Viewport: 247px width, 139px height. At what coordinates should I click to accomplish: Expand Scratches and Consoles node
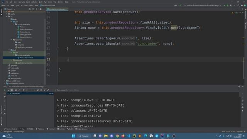pos(4,83)
